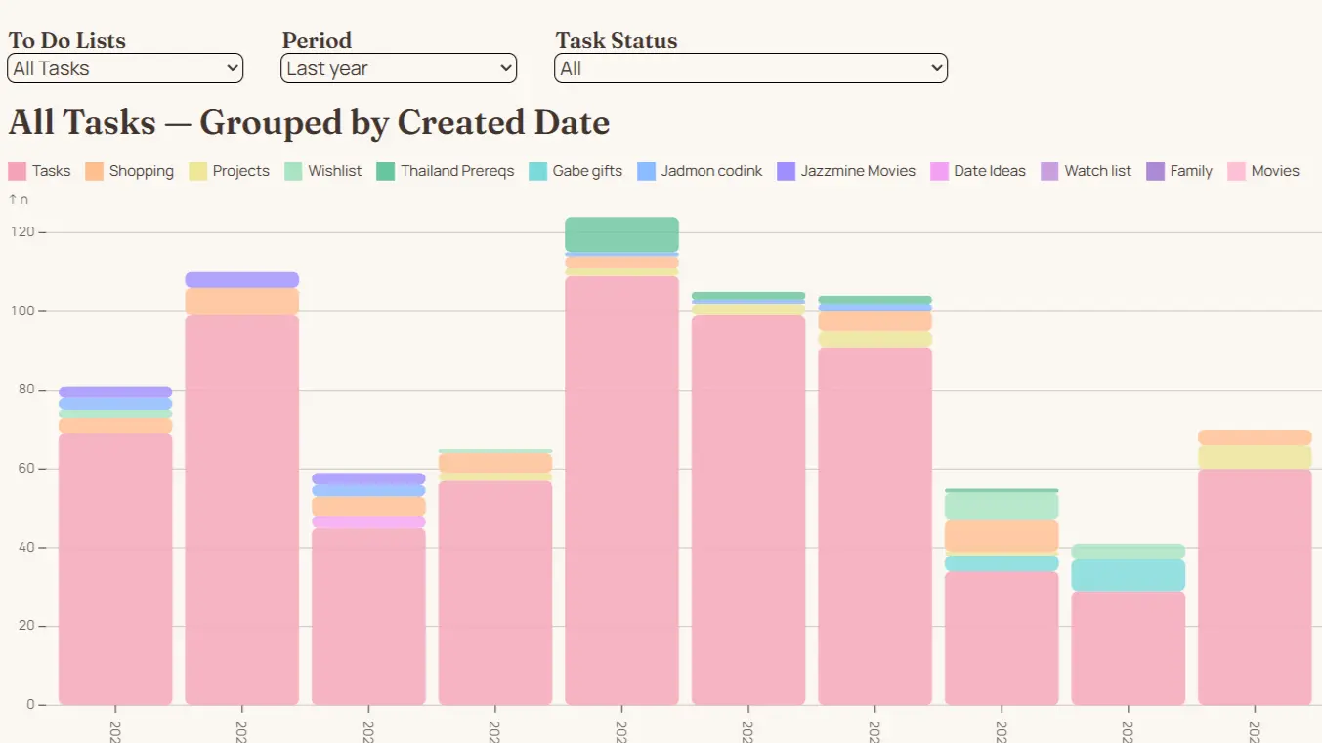
Task: Click the green Thailand Prereqs segment on tallest bar
Action: point(621,234)
